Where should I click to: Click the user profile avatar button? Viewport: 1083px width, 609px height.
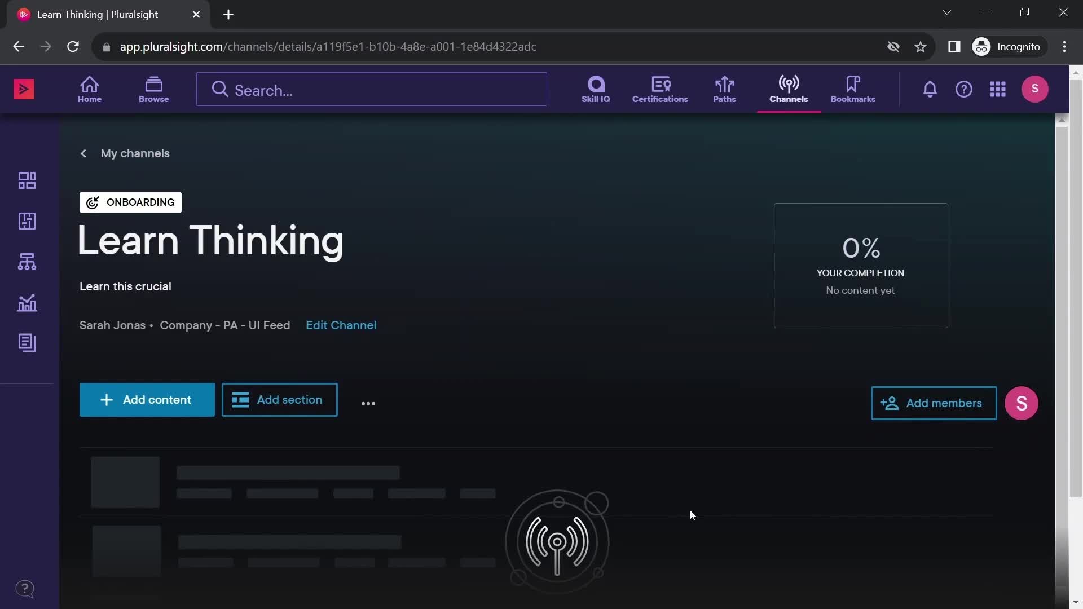(1034, 89)
